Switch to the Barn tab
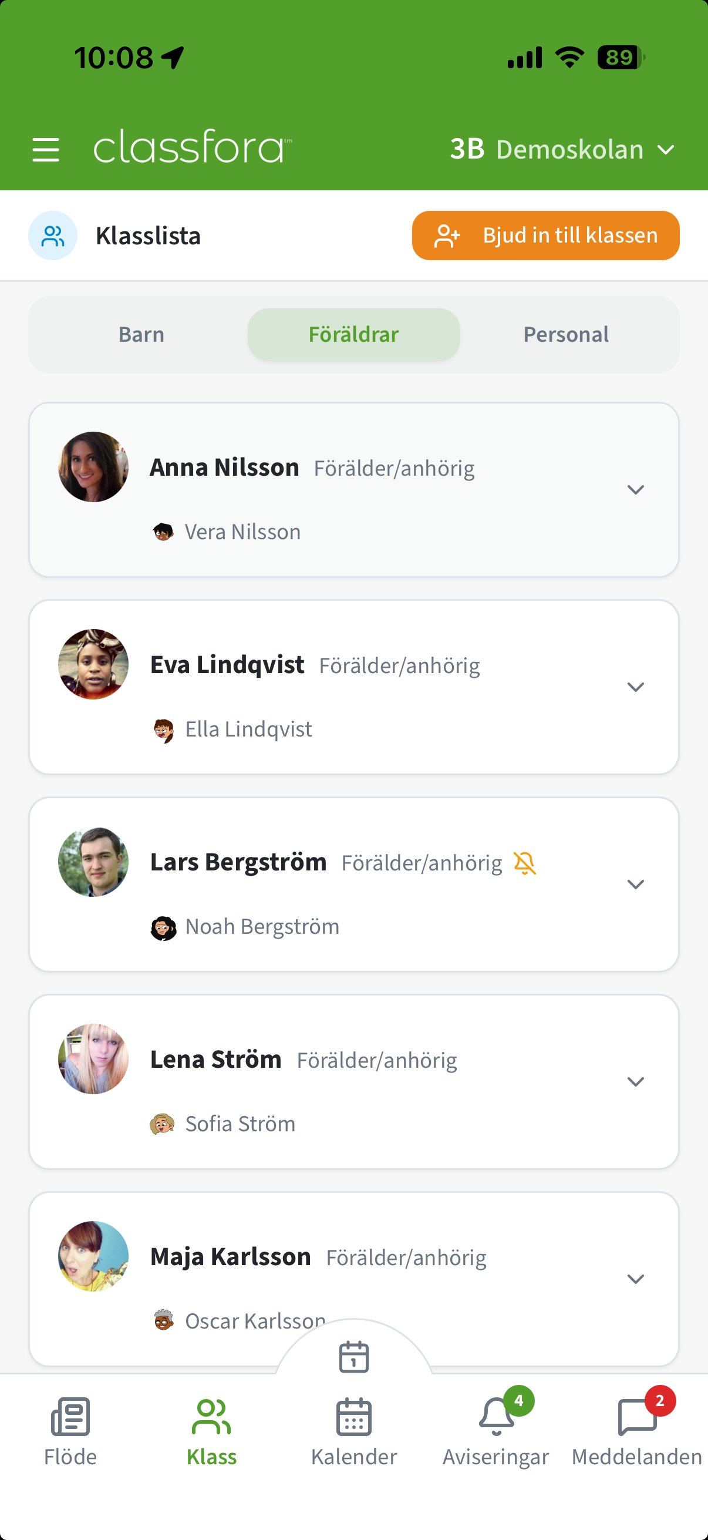This screenshot has height=1540, width=708. tap(141, 335)
